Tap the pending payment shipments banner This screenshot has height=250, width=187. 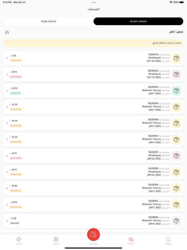coord(93,43)
